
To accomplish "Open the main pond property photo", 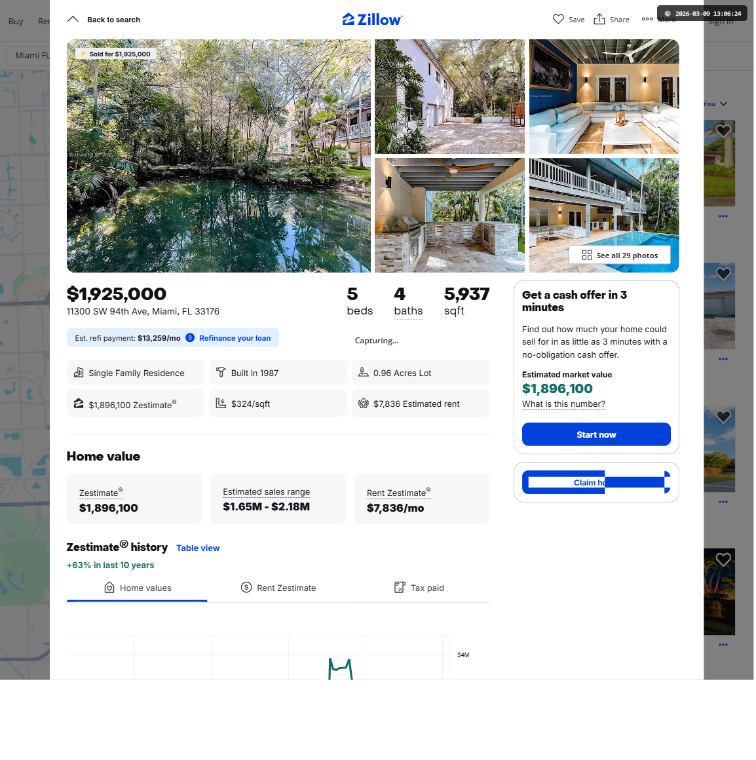I will (219, 155).
